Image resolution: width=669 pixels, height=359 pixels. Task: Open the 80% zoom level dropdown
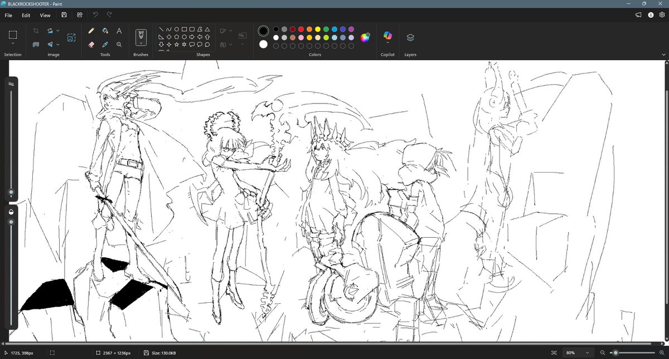(578, 353)
